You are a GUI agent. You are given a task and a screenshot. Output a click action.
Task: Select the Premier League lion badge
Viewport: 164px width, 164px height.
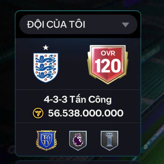coord(78,141)
